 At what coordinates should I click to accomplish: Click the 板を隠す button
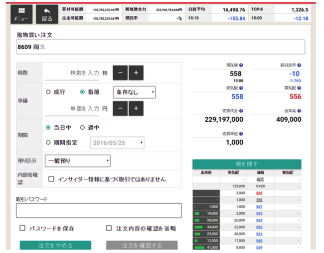pos(247,164)
